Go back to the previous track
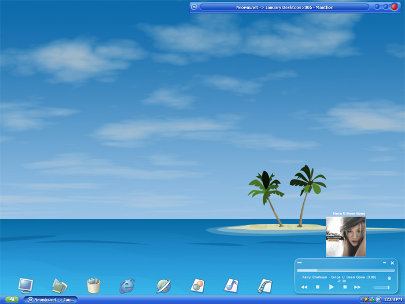 click(x=304, y=287)
